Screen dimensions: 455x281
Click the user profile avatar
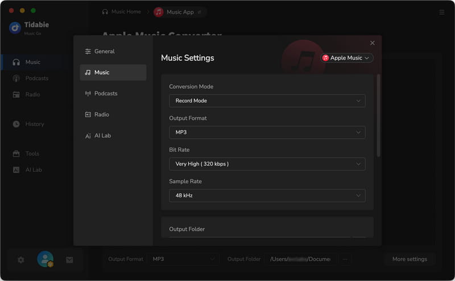click(45, 259)
